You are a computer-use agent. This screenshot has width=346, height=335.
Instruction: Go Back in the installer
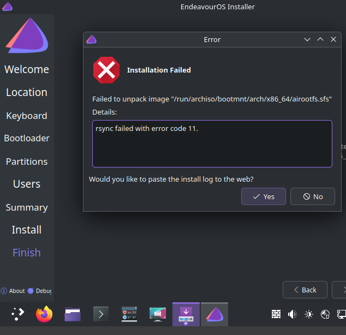(x=305, y=290)
